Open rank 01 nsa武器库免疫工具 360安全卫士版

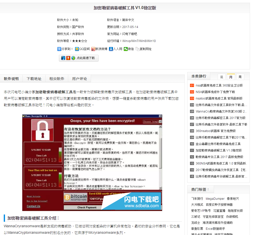pos(219,85)
